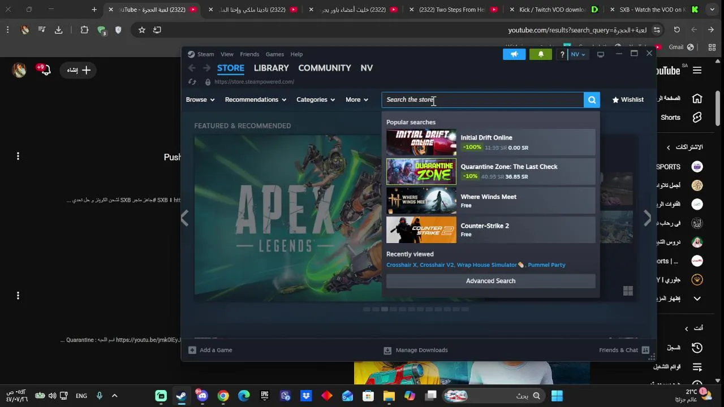This screenshot has width=724, height=407.
Task: Expand YouTube sidebar show more chevron
Action: [697, 298]
